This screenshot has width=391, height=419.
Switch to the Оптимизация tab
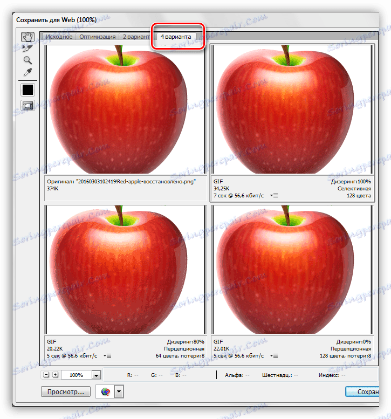coord(97,37)
